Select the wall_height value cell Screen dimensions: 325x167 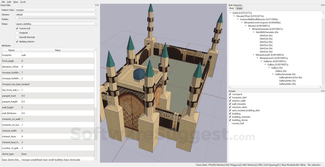tap(58, 107)
